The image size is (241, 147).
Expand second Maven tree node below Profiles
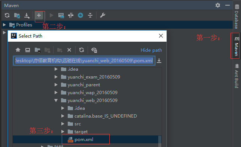click(x=4, y=32)
